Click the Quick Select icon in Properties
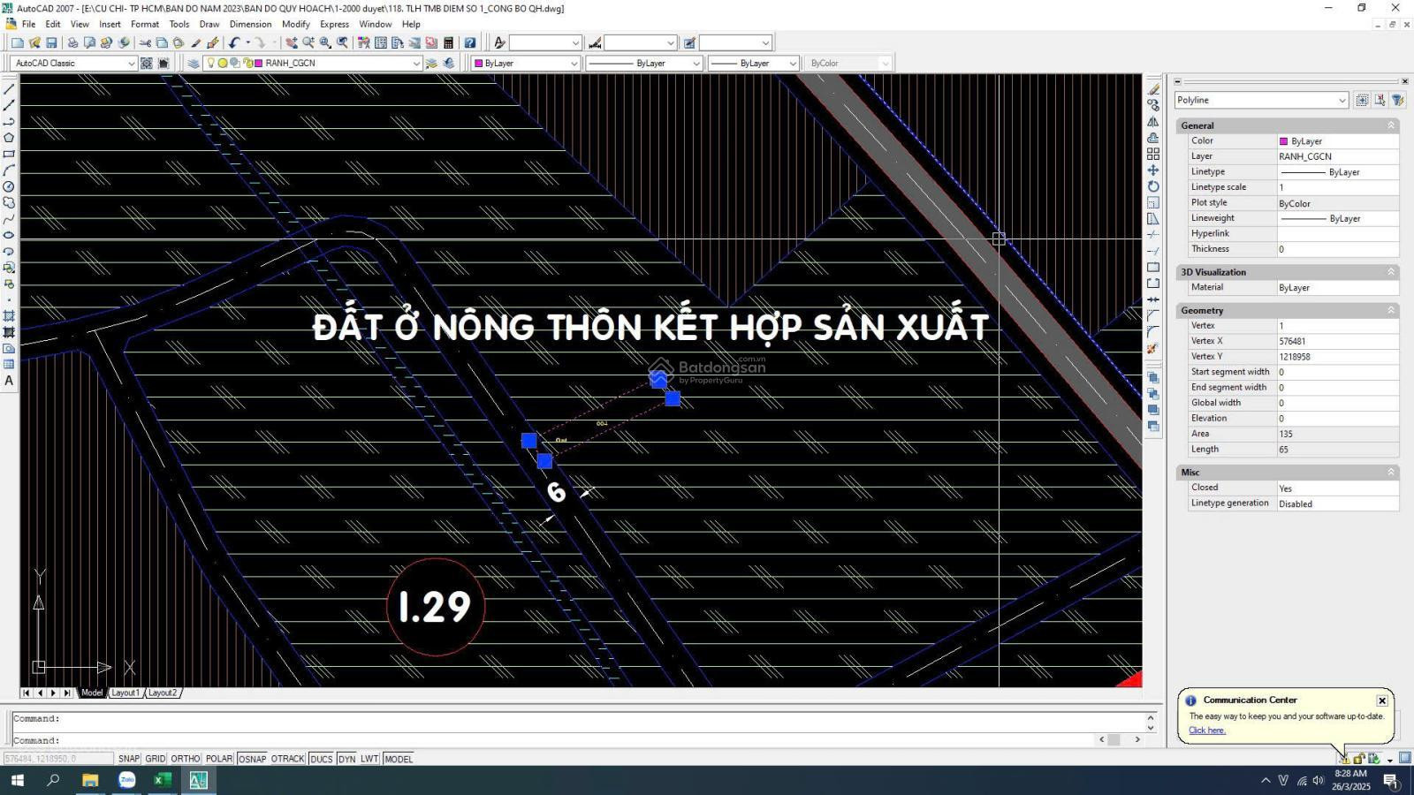Viewport: 1414px width, 795px height. click(x=1397, y=101)
